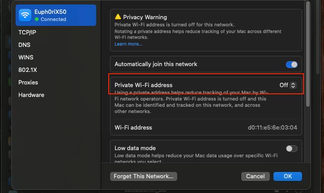
Task: Toggle Automatically join this network switch
Action: (291, 64)
